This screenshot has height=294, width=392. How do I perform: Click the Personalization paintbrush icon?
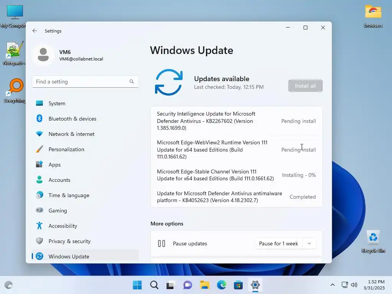coord(39,149)
